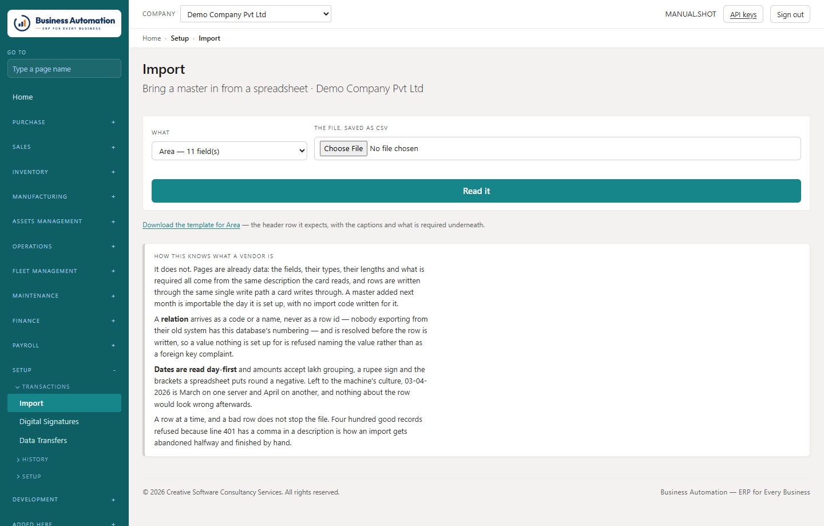Open the What dropdown showing Area

click(x=229, y=151)
